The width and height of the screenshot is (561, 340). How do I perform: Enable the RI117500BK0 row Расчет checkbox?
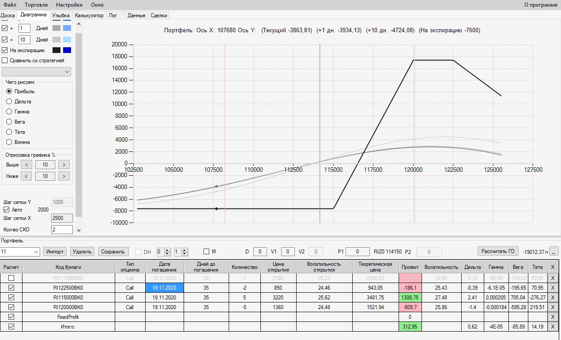[x=11, y=278]
